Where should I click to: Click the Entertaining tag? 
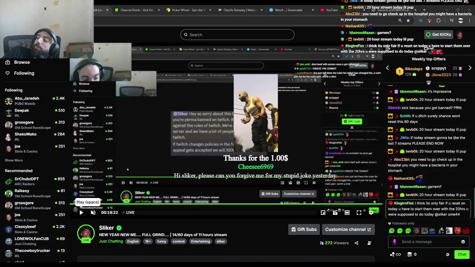200,241
